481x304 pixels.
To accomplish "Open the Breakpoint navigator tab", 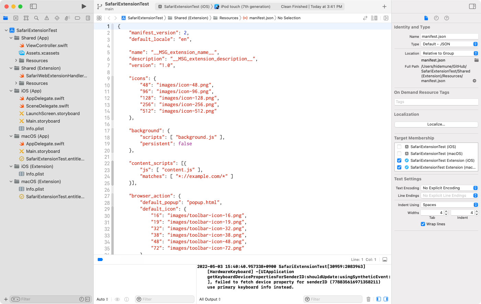I will [x=78, y=18].
